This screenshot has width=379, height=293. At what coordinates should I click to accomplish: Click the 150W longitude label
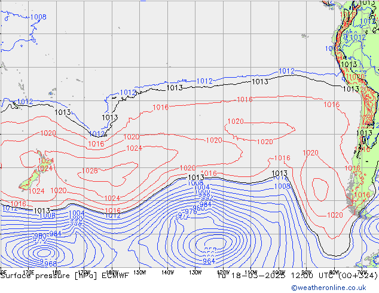(140, 273)
